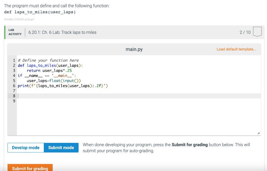The image size is (267, 171).
Task: Click the score badge shield icon
Action: tap(257, 31)
